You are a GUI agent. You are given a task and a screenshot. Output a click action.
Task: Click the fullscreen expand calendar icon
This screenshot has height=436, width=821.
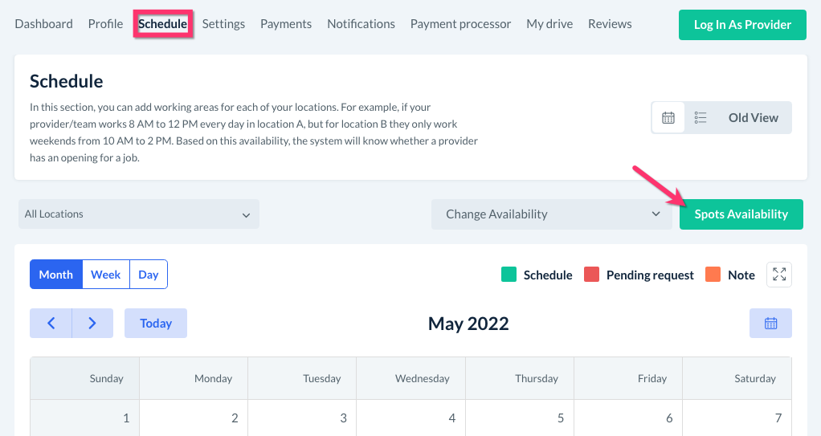[x=779, y=275]
